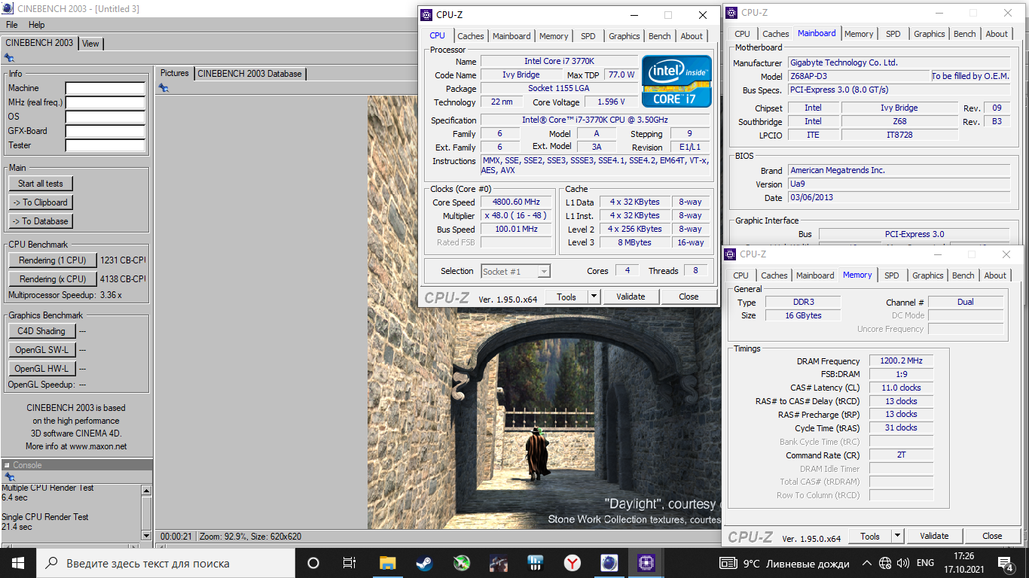The width and height of the screenshot is (1029, 578).
Task: Click the Intel Core i7 logo in CPU-Z
Action: coord(676,81)
